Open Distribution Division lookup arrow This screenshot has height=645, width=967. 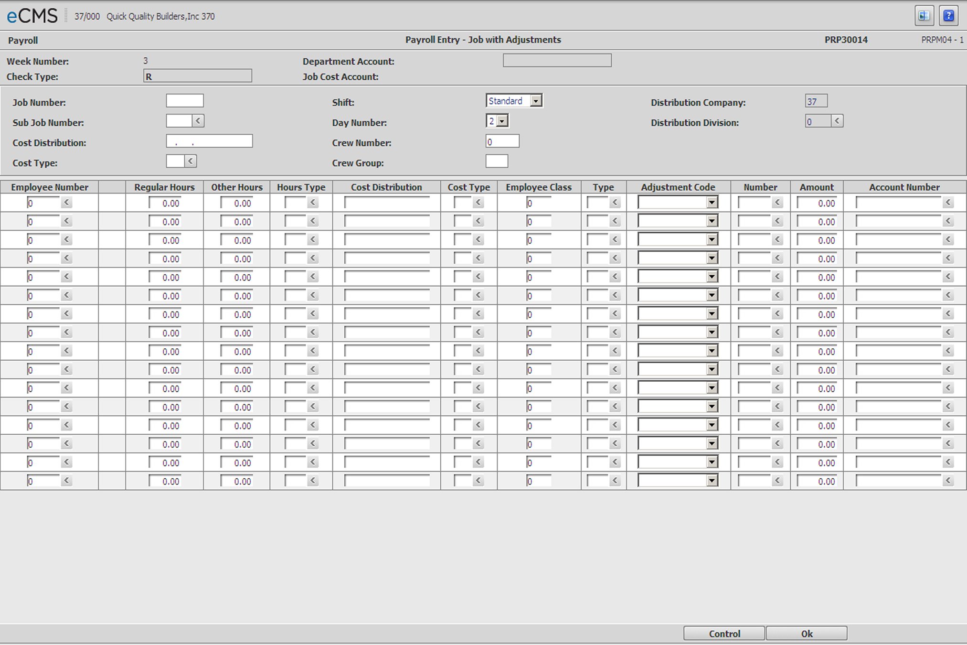(x=837, y=121)
